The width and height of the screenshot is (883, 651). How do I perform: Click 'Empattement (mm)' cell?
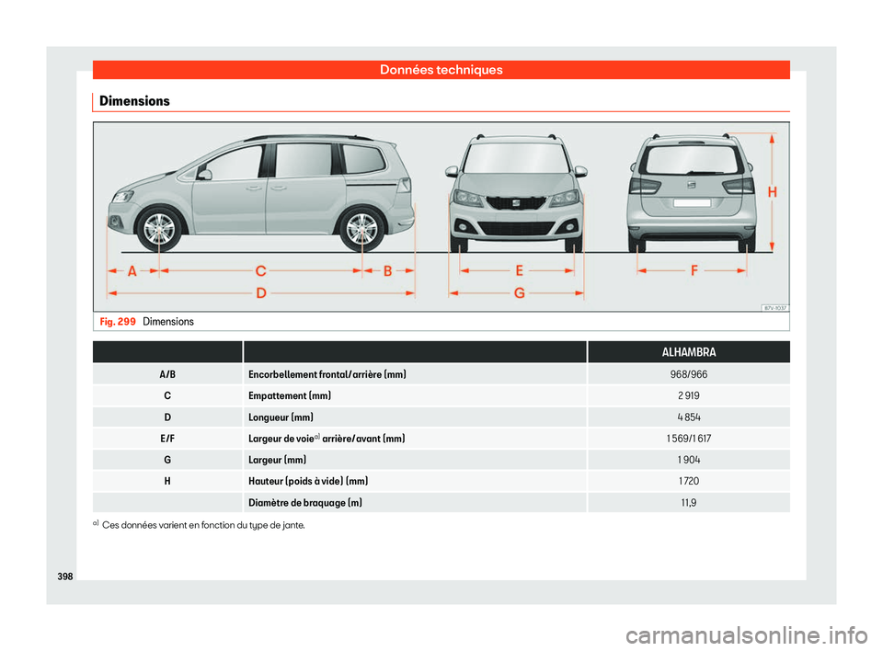coord(415,395)
